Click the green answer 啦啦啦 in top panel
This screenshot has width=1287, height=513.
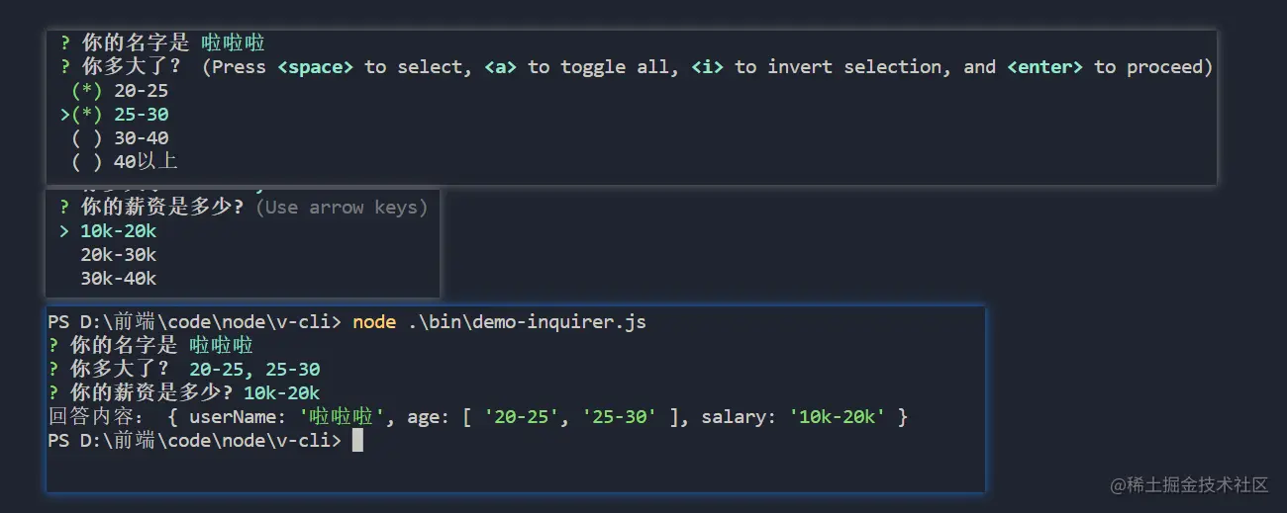pyautogui.click(x=233, y=43)
